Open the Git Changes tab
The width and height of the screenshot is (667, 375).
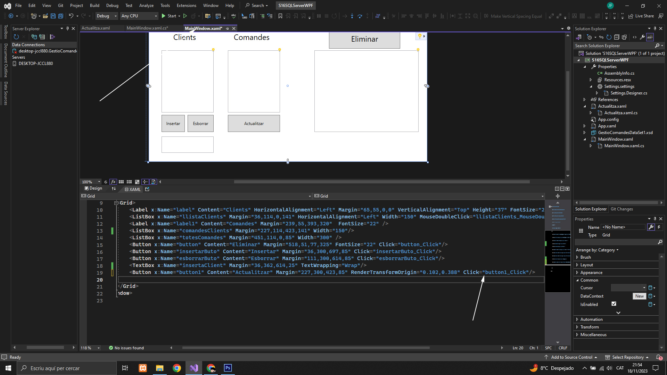[621, 209]
